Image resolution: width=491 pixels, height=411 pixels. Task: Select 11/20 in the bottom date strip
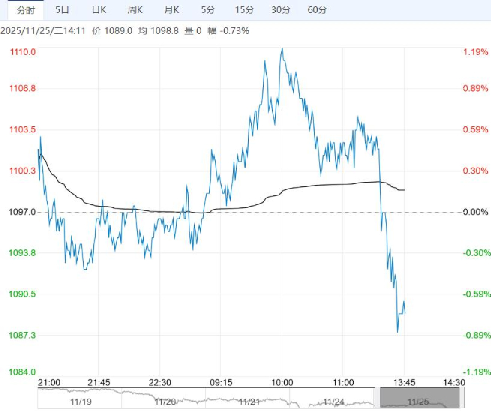(x=164, y=402)
